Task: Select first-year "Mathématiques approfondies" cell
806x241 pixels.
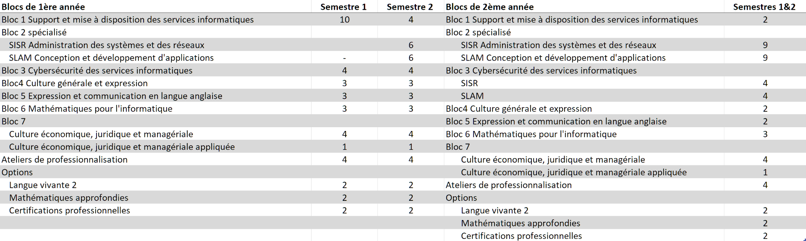Action: (69, 198)
